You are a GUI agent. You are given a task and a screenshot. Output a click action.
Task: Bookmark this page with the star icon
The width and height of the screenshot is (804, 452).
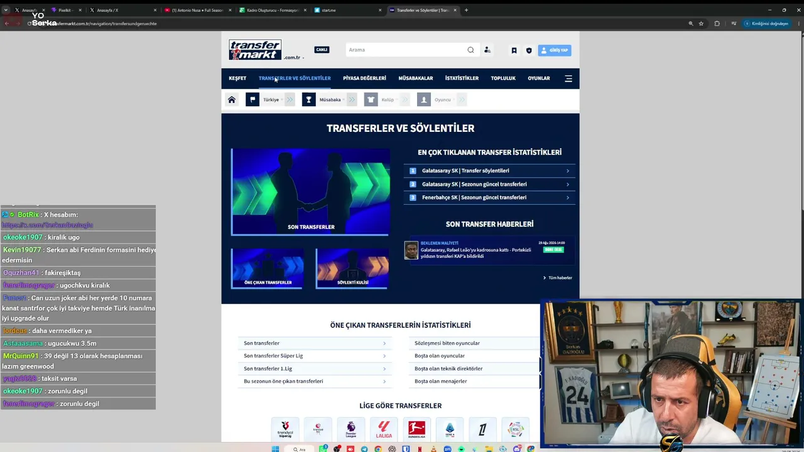tap(701, 24)
